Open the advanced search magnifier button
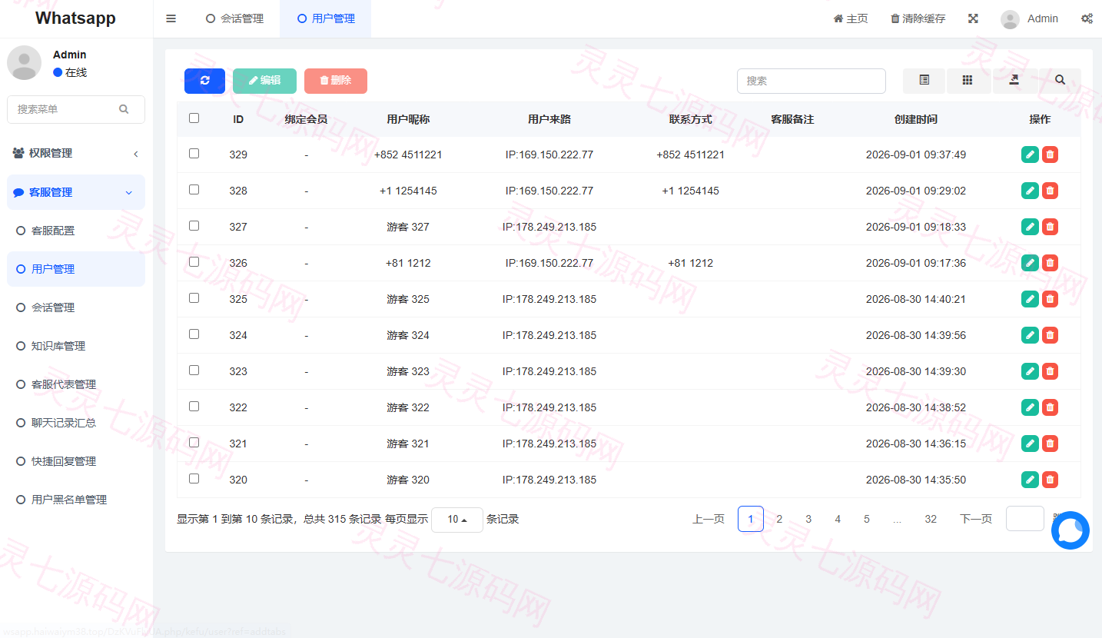The height and width of the screenshot is (638, 1102). (x=1060, y=81)
